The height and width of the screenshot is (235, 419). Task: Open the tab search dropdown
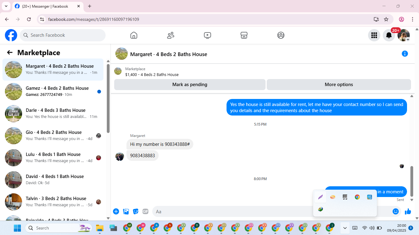(x=6, y=6)
